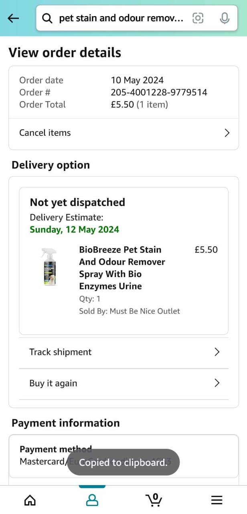Viewport: 247px width, 514px height.
Task: Open the hamburger menu icon
Action: click(x=217, y=500)
